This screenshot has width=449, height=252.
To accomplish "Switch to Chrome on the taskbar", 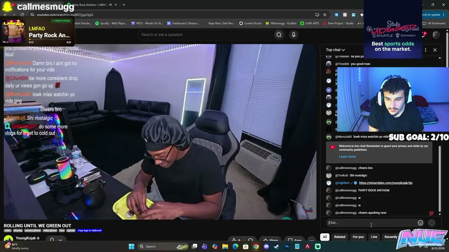I will tap(256, 246).
